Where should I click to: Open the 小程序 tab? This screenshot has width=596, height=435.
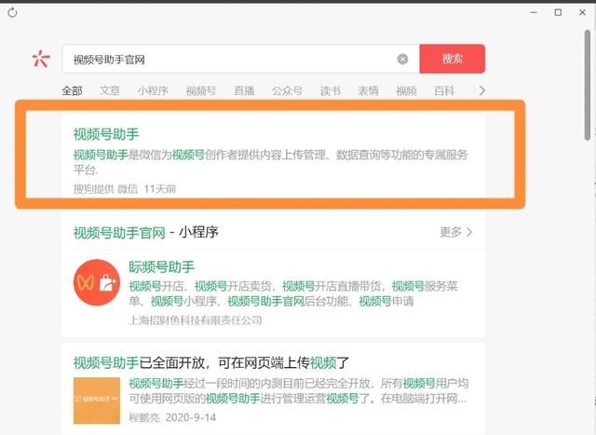pos(153,91)
